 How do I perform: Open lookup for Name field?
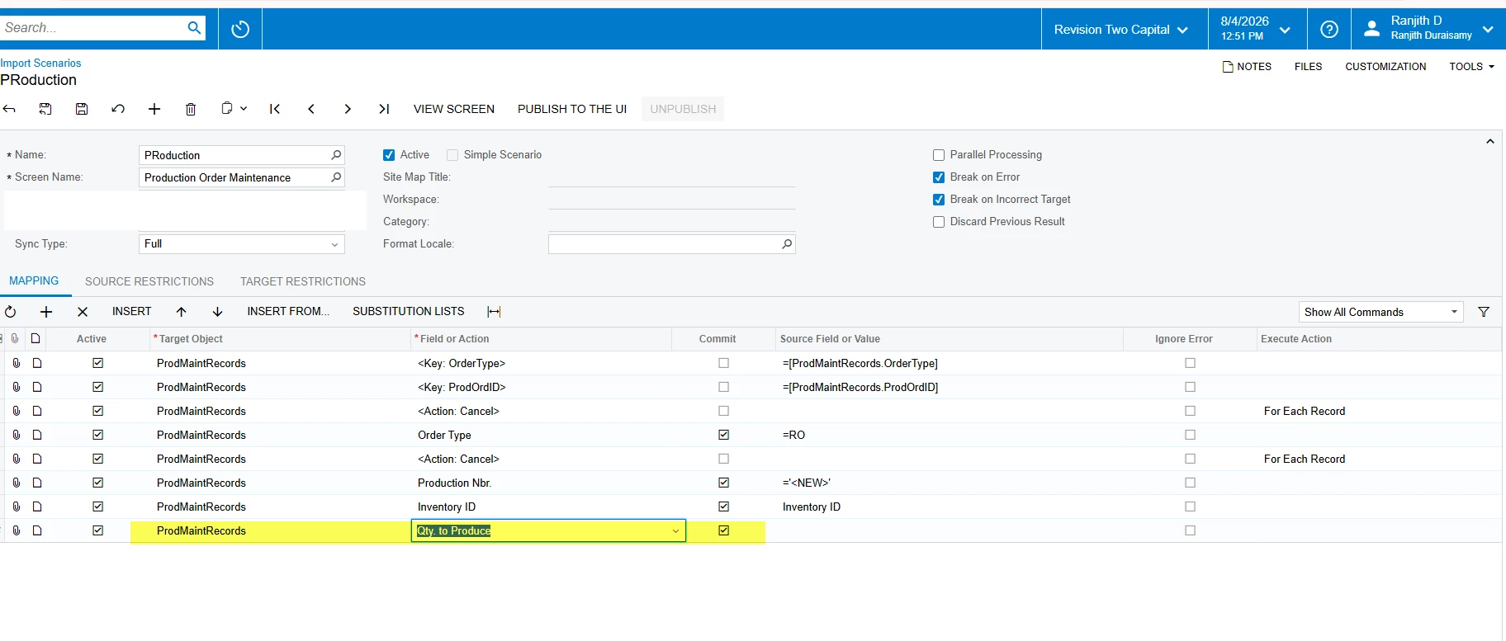tap(336, 155)
